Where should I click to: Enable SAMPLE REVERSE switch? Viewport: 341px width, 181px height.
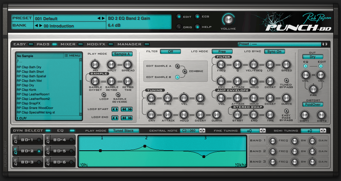click(118, 95)
